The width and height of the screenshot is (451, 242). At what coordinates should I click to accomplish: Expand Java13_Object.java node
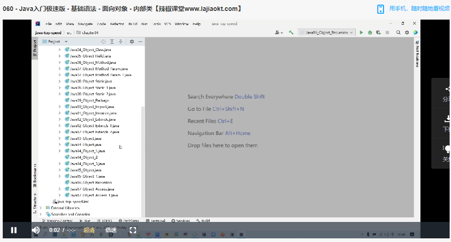(x=60, y=138)
